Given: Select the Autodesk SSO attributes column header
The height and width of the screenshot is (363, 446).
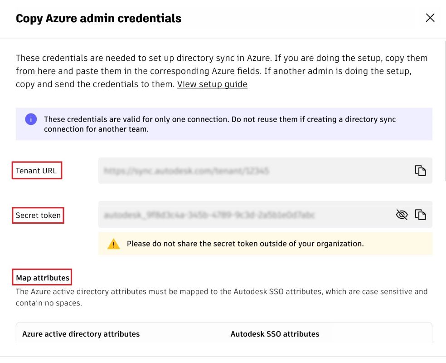Looking at the screenshot, I should [x=275, y=334].
